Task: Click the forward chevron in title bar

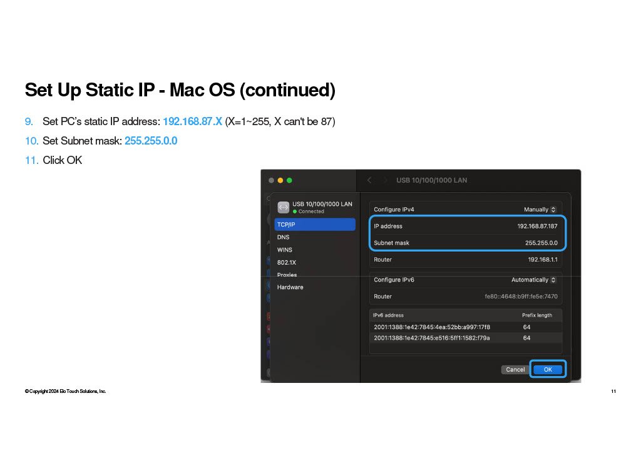Action: pyautogui.click(x=385, y=180)
